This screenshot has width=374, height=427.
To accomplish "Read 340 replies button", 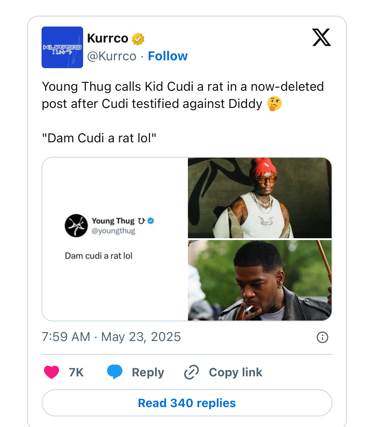I will [x=187, y=403].
